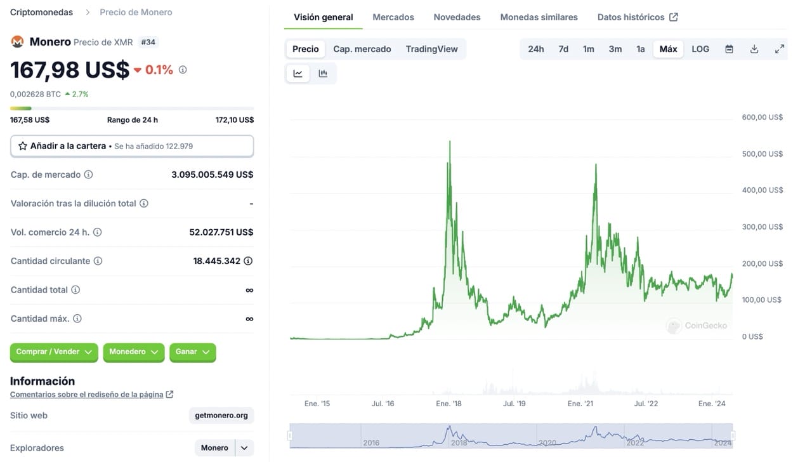This screenshot has height=462, width=812.
Task: Click external link icon beside Datos históricos
Action: 674,17
